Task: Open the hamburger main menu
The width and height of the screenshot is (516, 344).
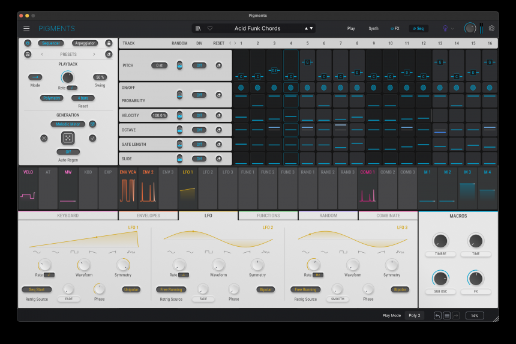Action: (26, 28)
